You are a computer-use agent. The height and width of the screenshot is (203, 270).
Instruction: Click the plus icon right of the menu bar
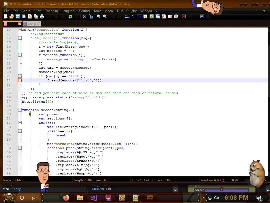pyautogui.click(x=257, y=11)
